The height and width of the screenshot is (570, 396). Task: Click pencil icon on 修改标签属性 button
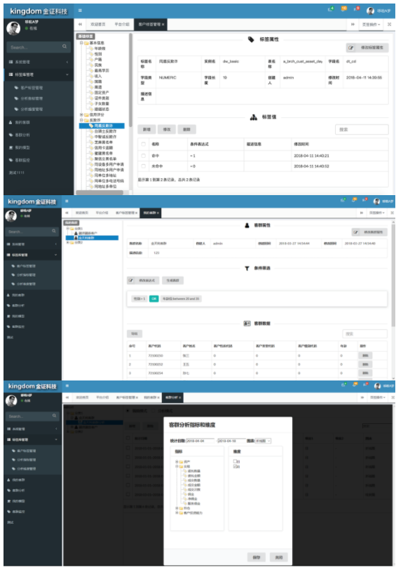click(350, 48)
